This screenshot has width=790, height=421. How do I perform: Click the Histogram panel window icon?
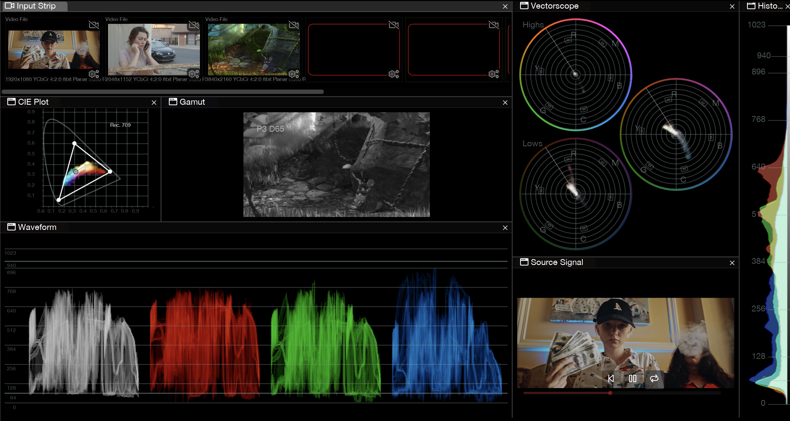click(751, 6)
